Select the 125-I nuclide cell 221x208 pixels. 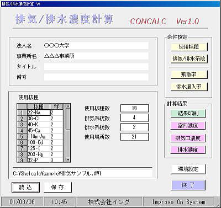[39, 148]
